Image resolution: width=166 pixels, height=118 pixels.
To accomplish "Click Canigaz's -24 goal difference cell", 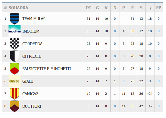I will click(150, 94).
